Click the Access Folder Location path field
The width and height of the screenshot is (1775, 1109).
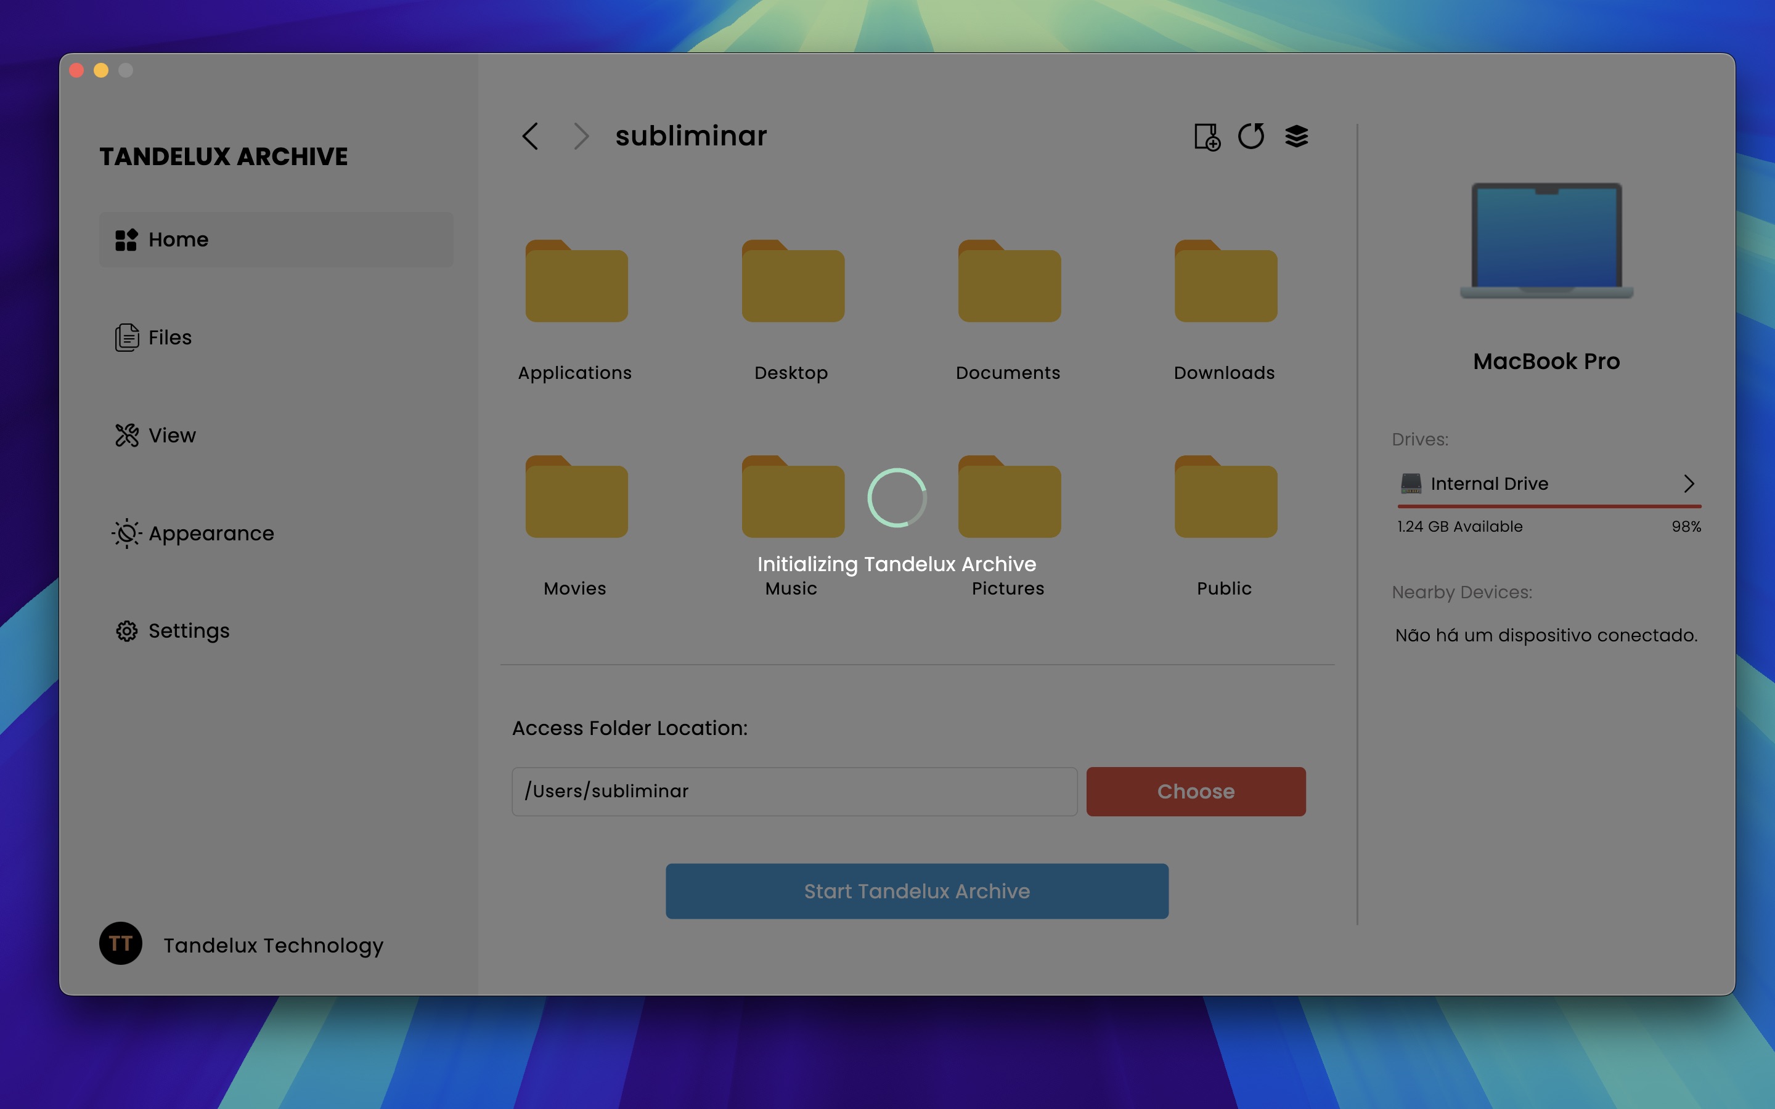(794, 792)
